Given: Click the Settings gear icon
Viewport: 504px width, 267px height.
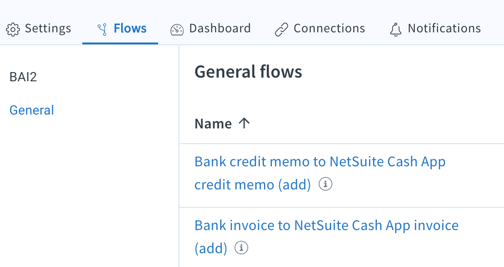Looking at the screenshot, I should tap(13, 29).
